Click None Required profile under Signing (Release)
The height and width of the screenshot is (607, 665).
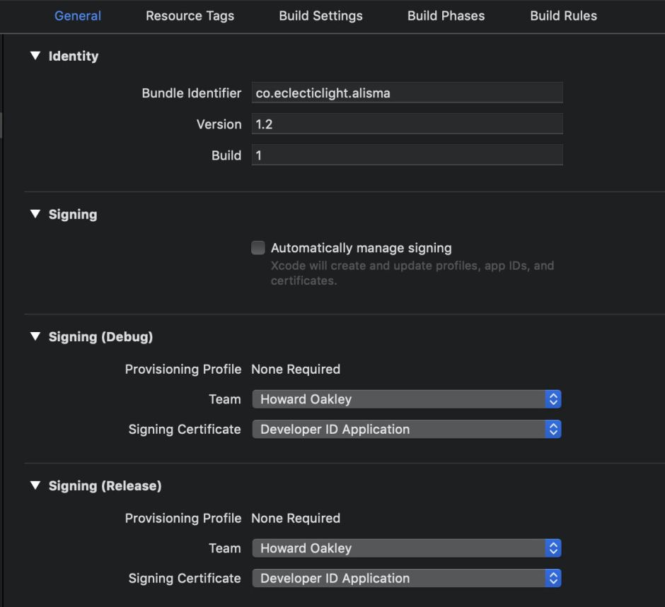point(296,518)
